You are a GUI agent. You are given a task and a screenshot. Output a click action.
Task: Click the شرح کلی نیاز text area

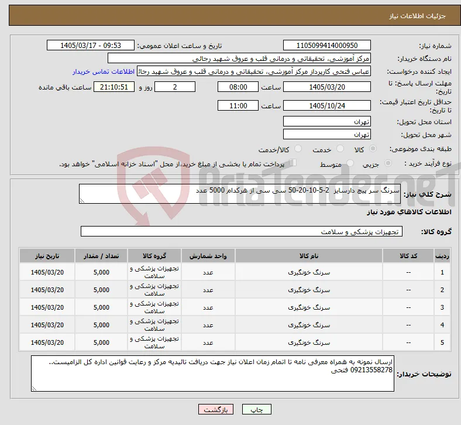coord(240,194)
